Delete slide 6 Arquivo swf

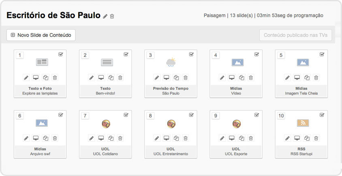point(55,138)
